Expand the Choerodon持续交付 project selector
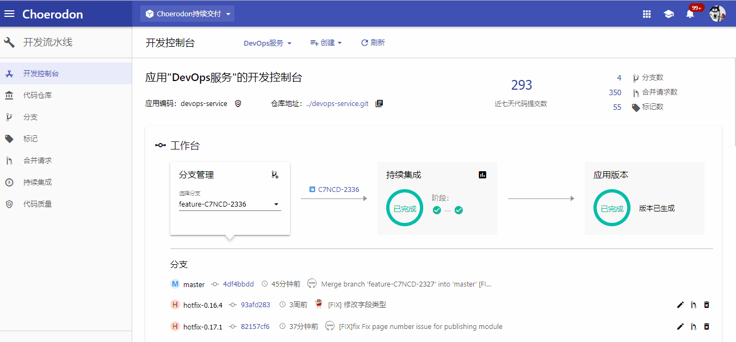This screenshot has height=342, width=736. (x=188, y=14)
